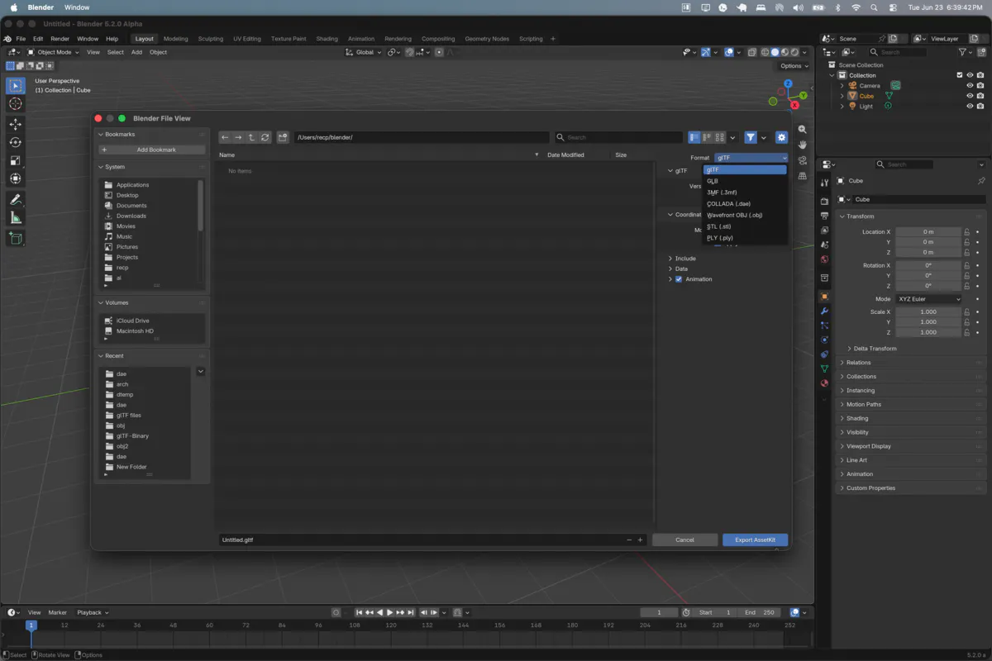Refresh the file list icon
The height and width of the screenshot is (661, 992).
point(265,137)
